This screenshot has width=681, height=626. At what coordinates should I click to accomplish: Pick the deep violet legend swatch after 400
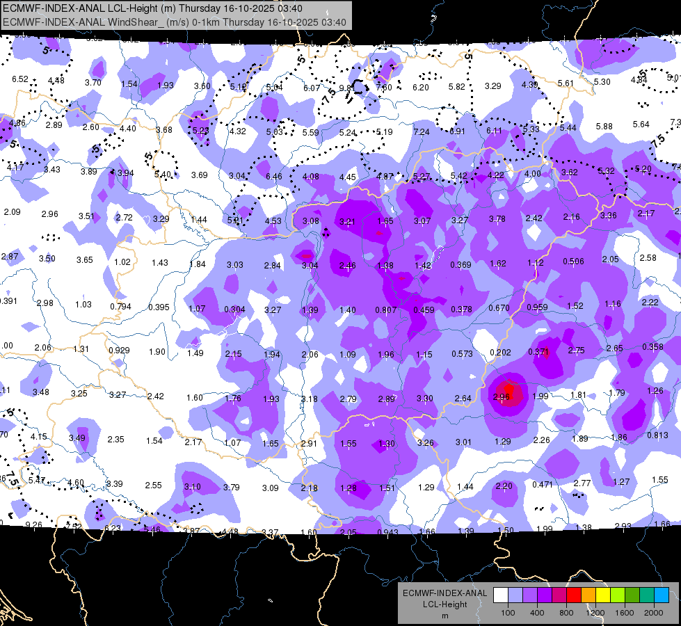coord(545,595)
